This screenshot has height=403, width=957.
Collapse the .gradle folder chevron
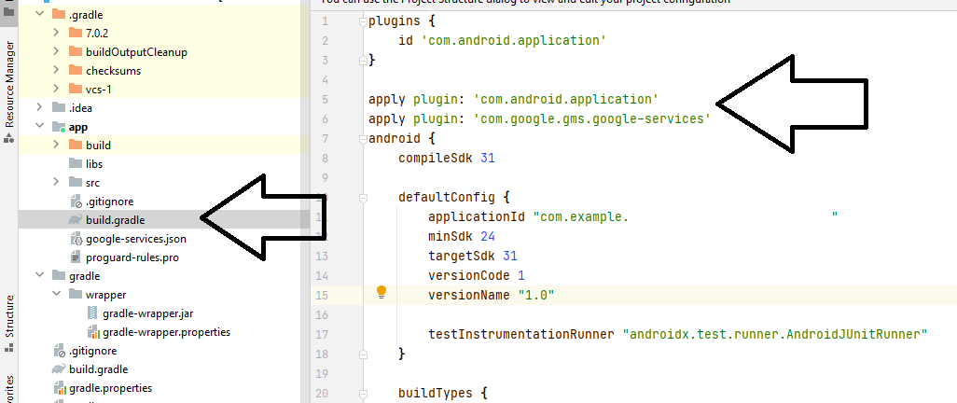[x=40, y=14]
